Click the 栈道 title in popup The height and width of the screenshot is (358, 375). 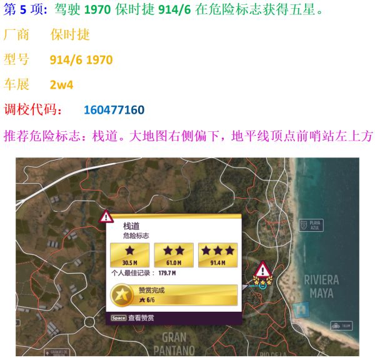click(x=131, y=226)
